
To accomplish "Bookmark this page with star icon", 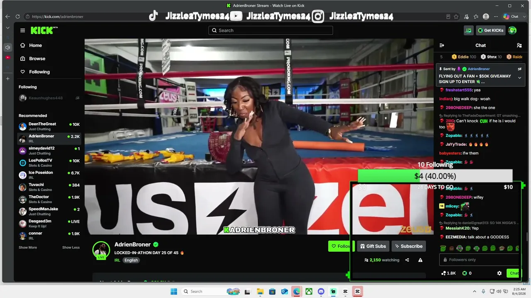I will click(x=456, y=17).
